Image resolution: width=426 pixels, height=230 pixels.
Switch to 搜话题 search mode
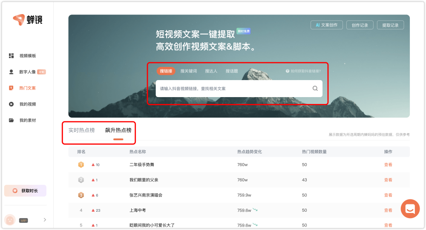[232, 71]
